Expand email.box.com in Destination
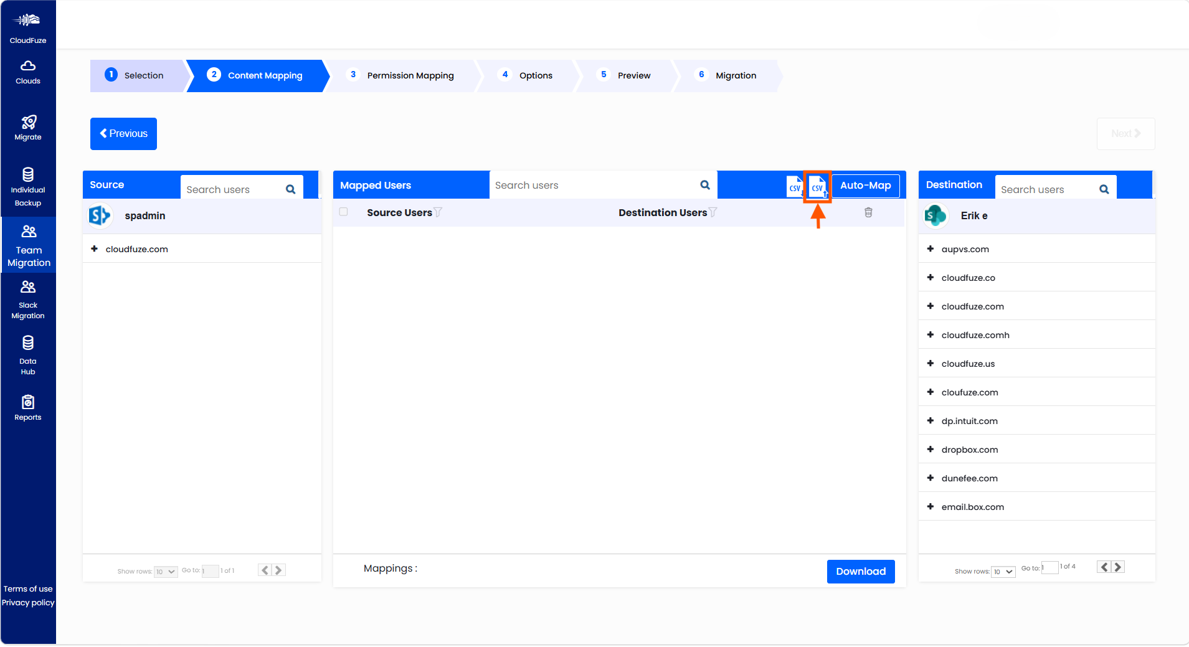This screenshot has width=1189, height=647. pyautogui.click(x=930, y=506)
